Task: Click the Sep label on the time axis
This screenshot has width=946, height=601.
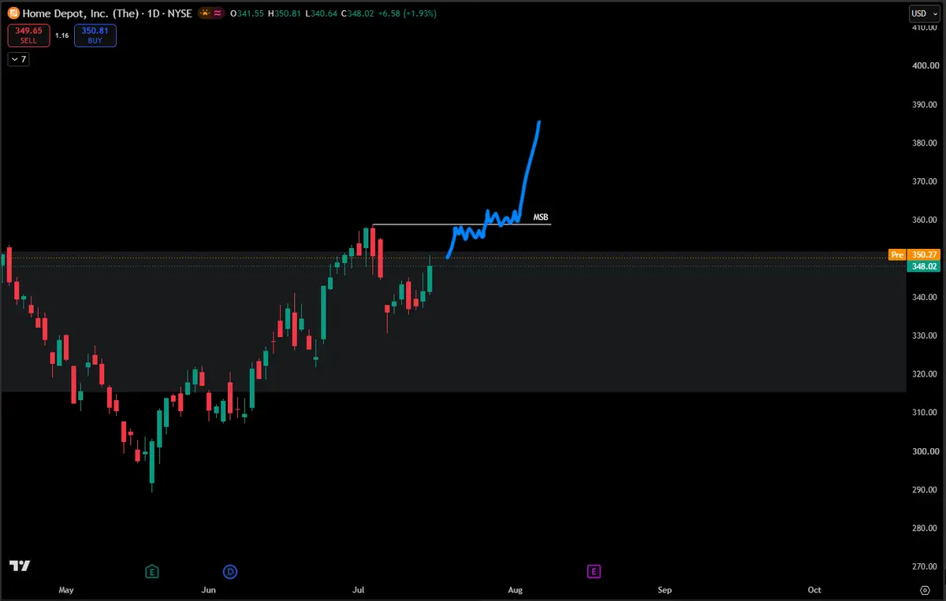Action: click(665, 590)
